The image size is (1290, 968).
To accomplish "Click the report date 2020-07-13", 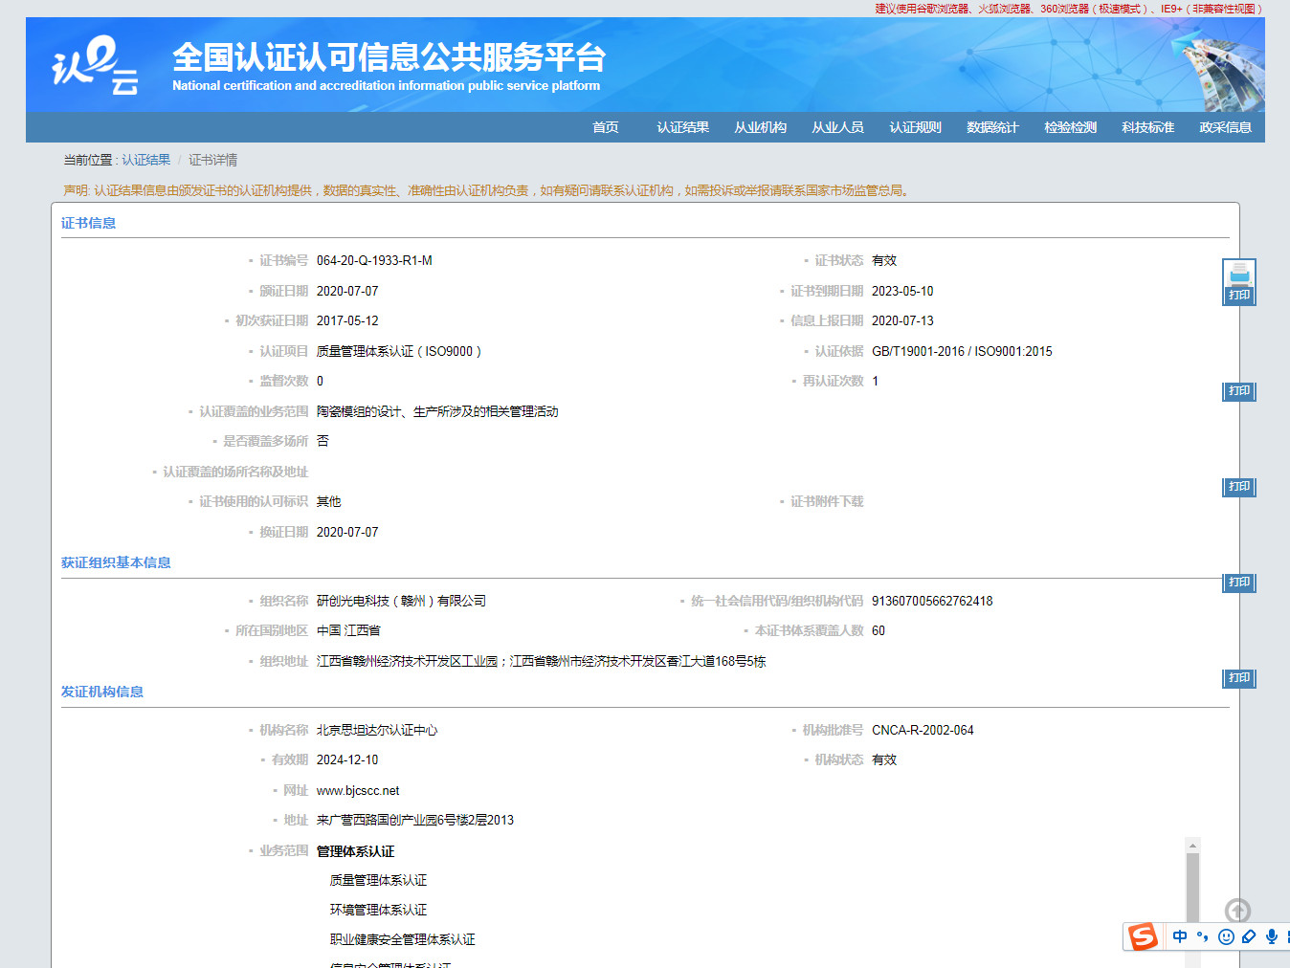I will tap(902, 320).
